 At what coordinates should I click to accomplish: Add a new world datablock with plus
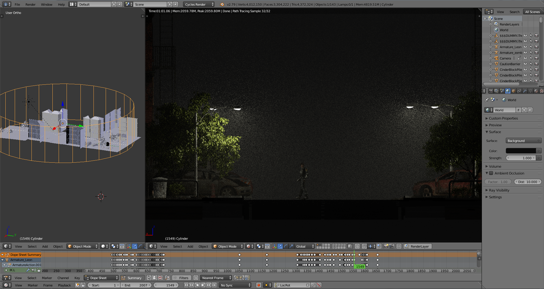coord(524,110)
